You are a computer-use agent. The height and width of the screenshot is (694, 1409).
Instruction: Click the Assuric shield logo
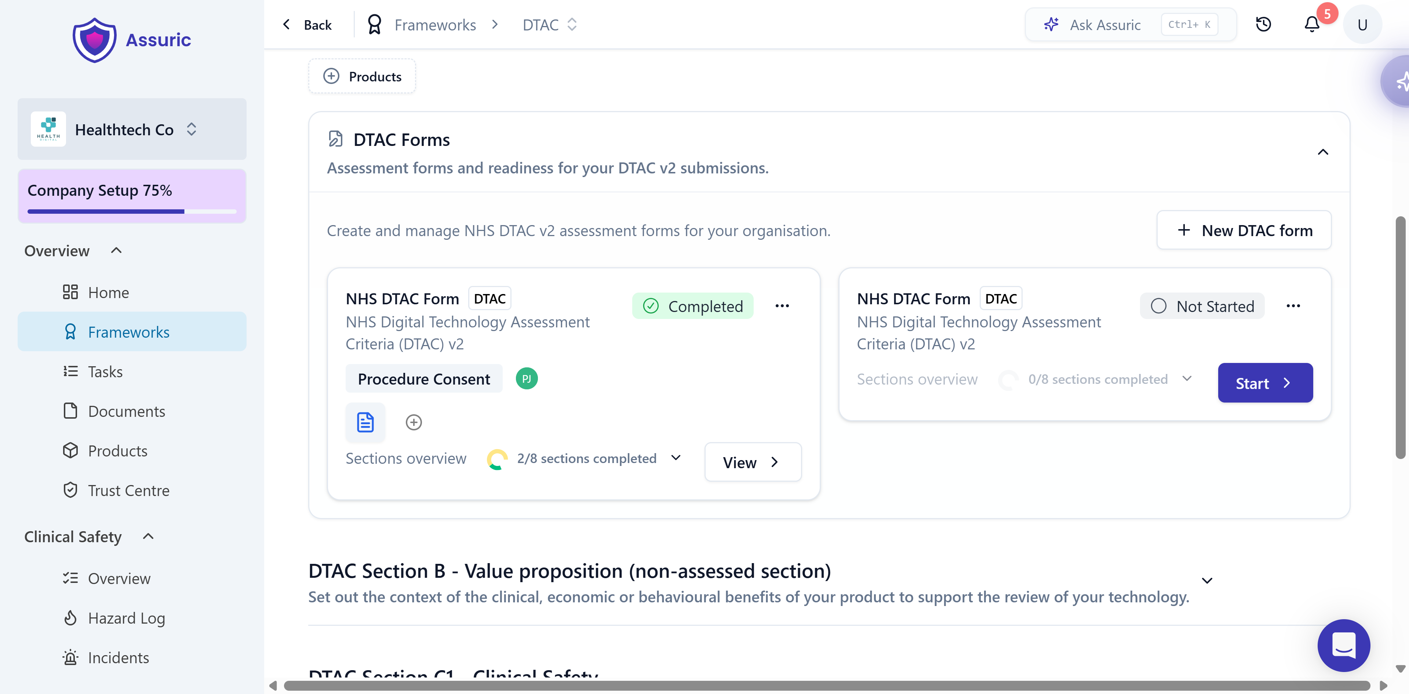95,40
